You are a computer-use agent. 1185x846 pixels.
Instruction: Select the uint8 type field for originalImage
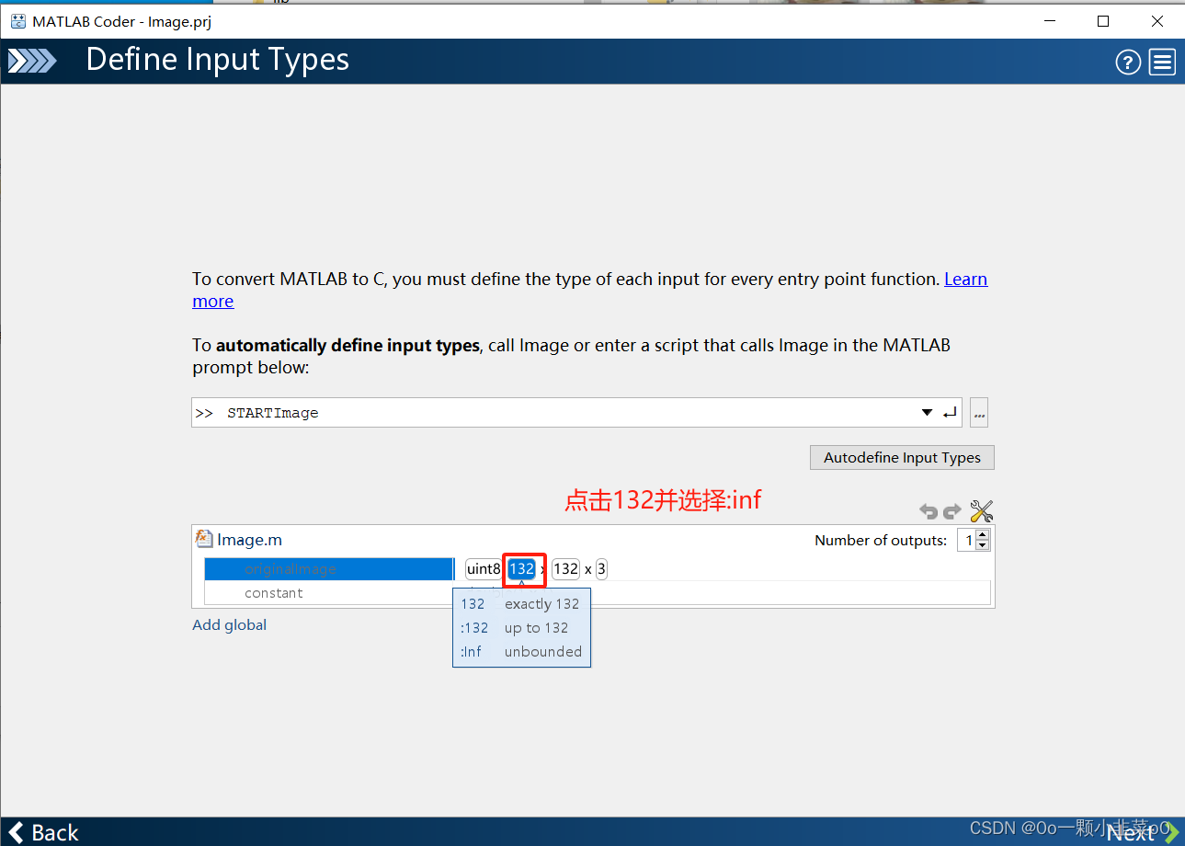483,568
